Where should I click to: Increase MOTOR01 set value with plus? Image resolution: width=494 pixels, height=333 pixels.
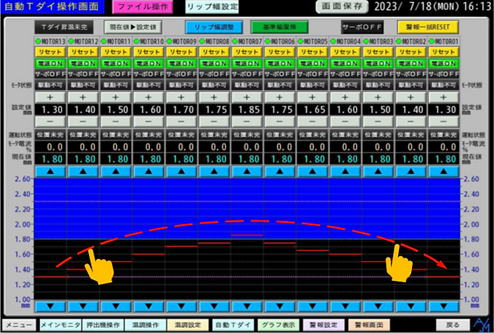443,97
